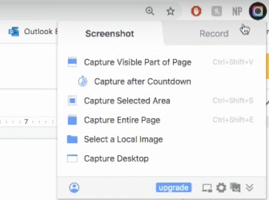Click the red ad-blocker extension icon
This screenshot has height=200, width=269.
click(x=196, y=10)
